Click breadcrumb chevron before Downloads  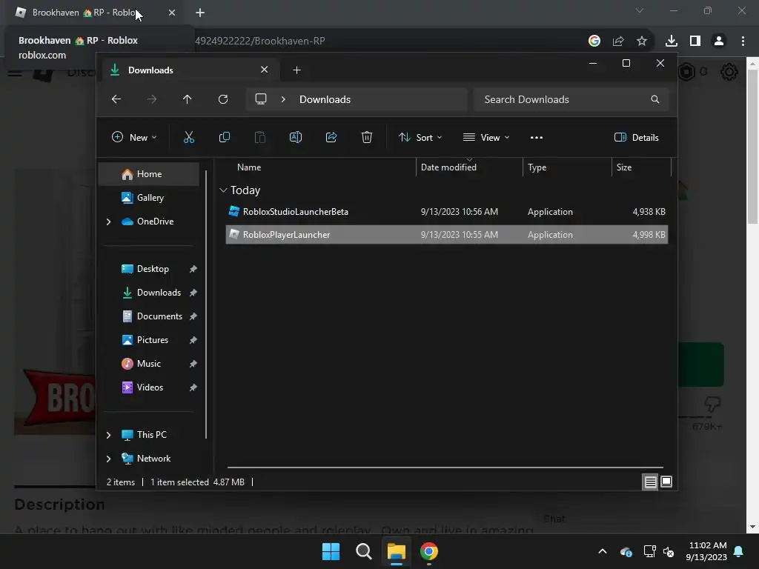pos(283,99)
